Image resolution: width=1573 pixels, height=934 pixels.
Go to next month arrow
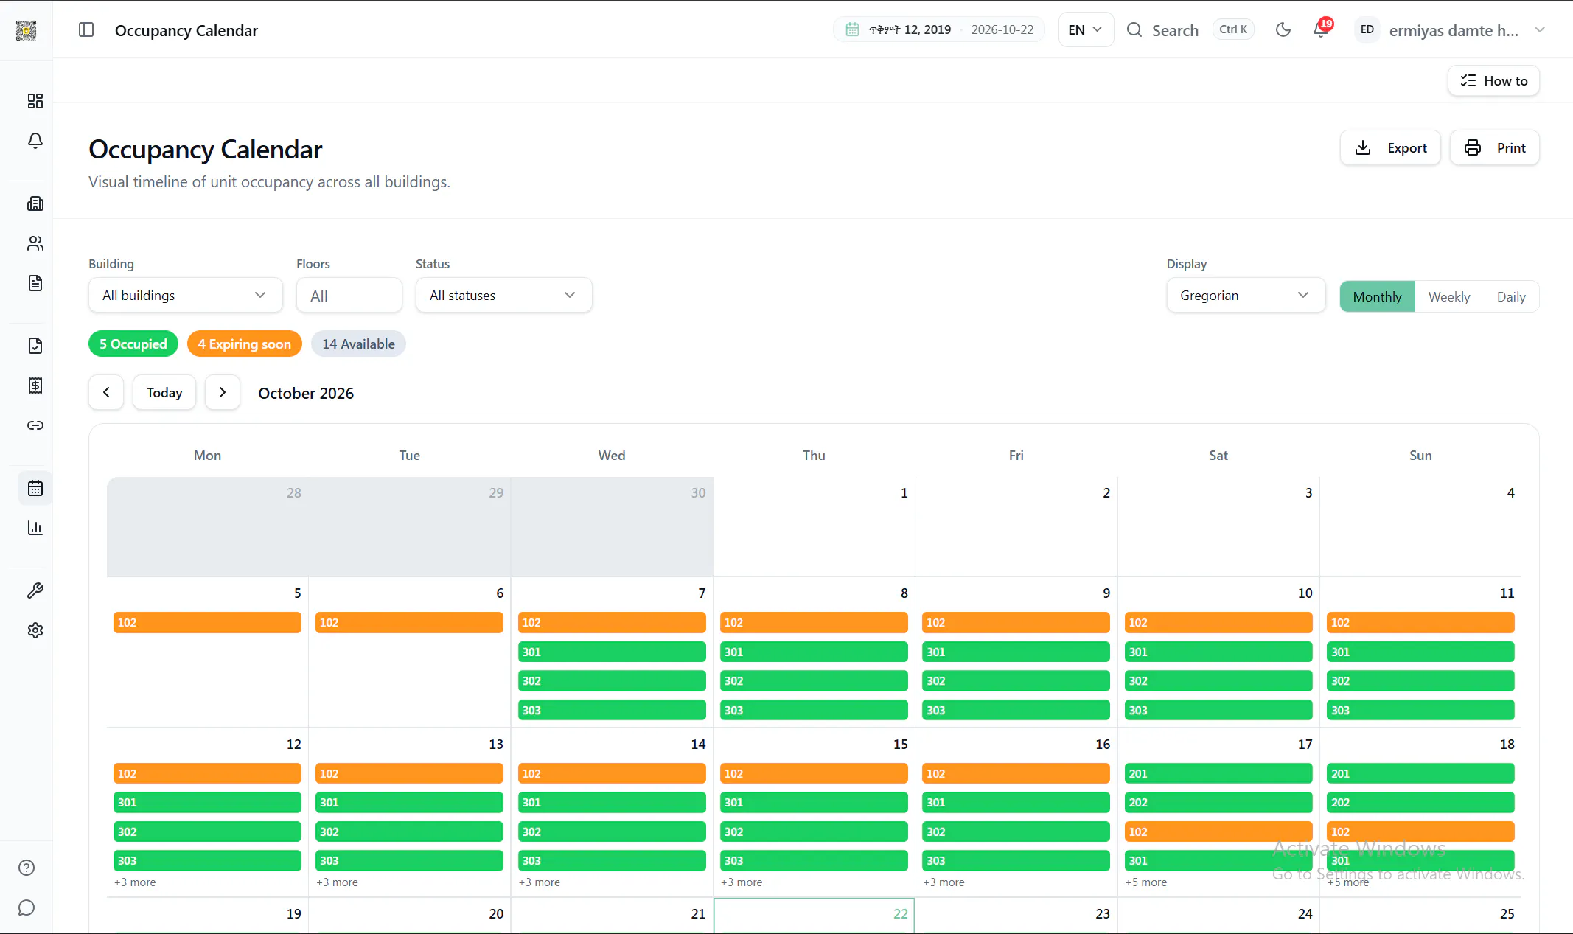(x=223, y=392)
